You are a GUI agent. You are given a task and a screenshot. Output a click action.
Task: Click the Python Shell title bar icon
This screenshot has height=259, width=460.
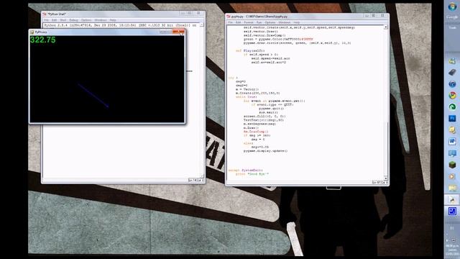pos(45,14)
